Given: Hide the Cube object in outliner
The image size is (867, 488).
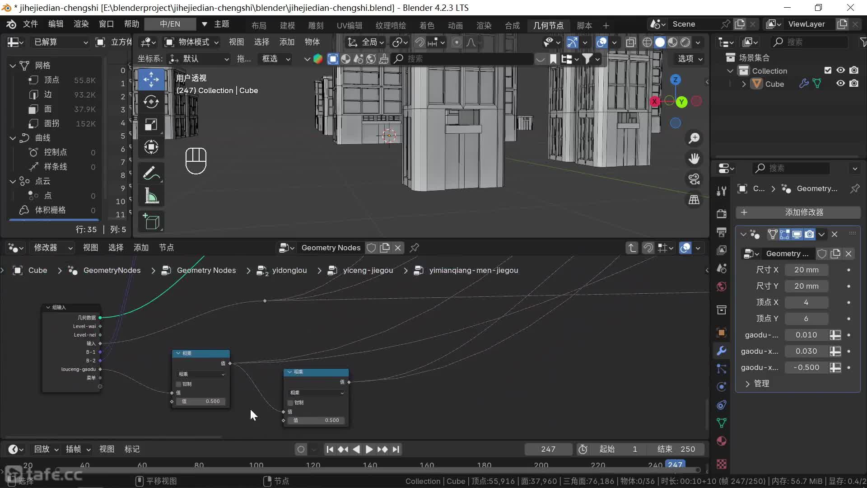Looking at the screenshot, I should [x=840, y=84].
